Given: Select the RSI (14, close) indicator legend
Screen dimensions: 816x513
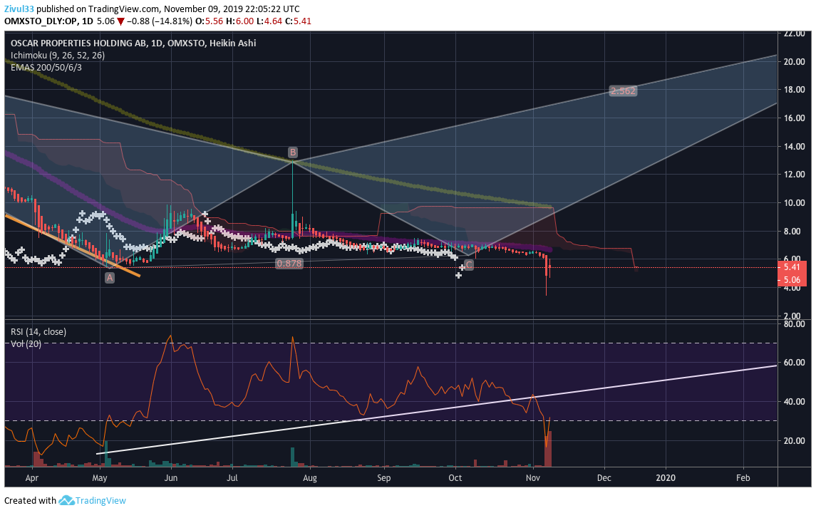Looking at the screenshot, I should pyautogui.click(x=38, y=331).
